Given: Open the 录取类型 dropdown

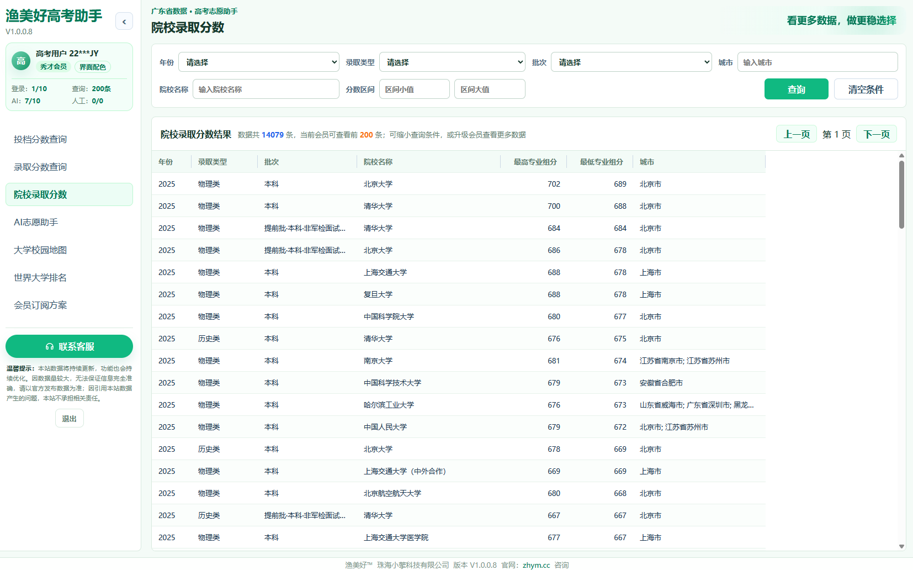Looking at the screenshot, I should [x=452, y=62].
